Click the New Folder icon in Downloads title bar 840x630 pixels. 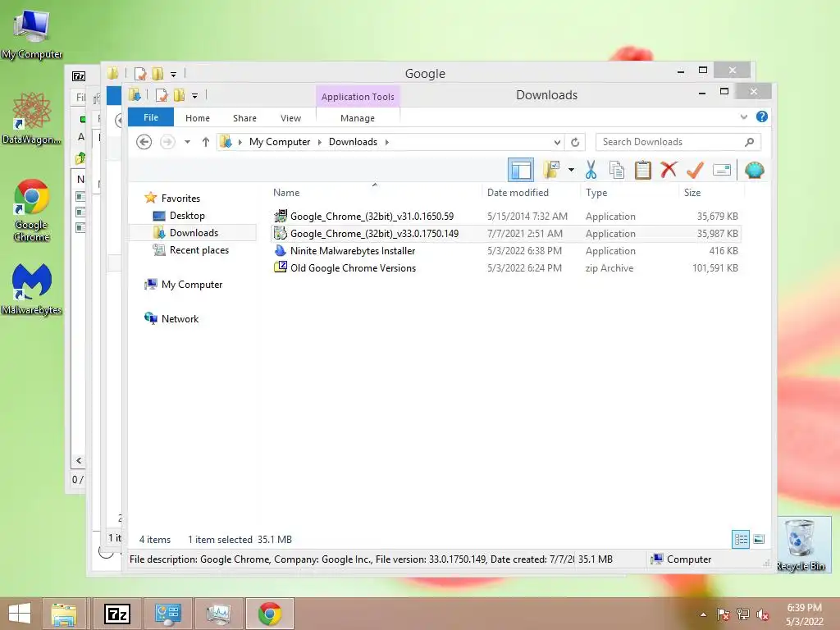[x=180, y=95]
